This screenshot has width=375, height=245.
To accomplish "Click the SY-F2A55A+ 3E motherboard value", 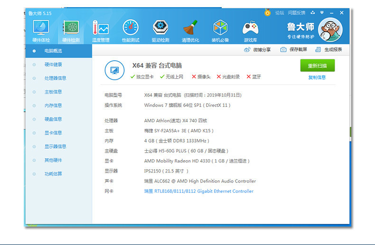I will [x=178, y=131].
